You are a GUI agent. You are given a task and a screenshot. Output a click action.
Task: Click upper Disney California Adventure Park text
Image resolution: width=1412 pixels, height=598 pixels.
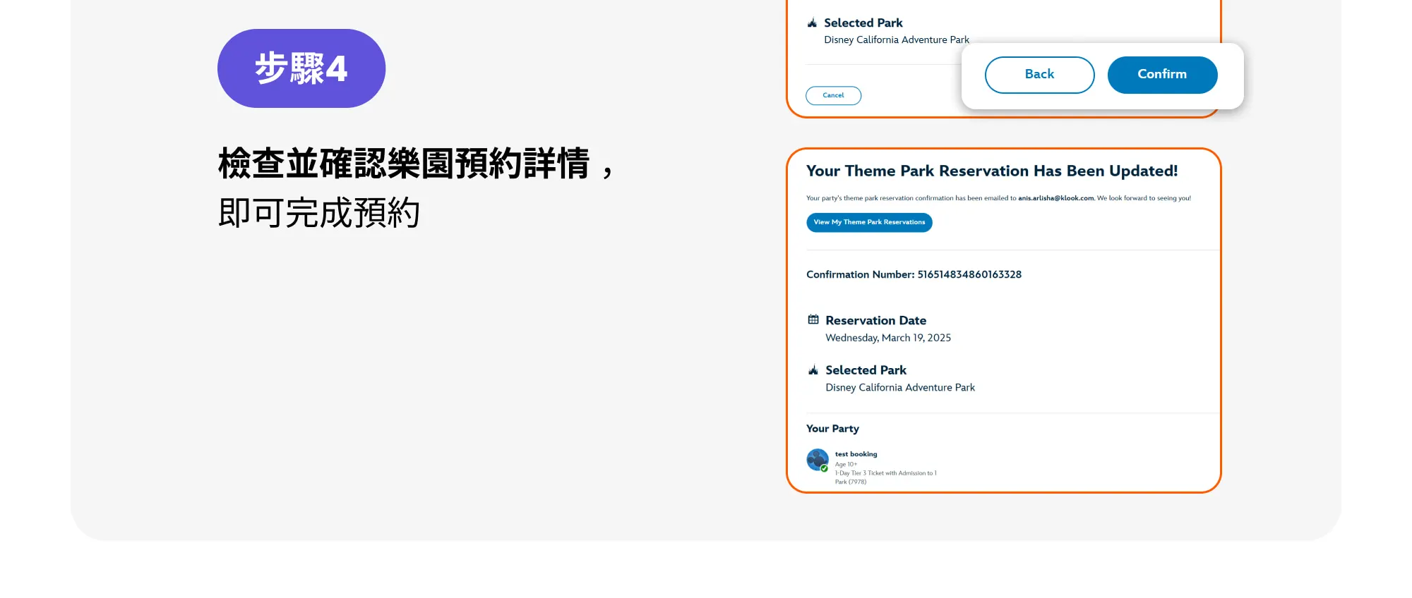[897, 39]
